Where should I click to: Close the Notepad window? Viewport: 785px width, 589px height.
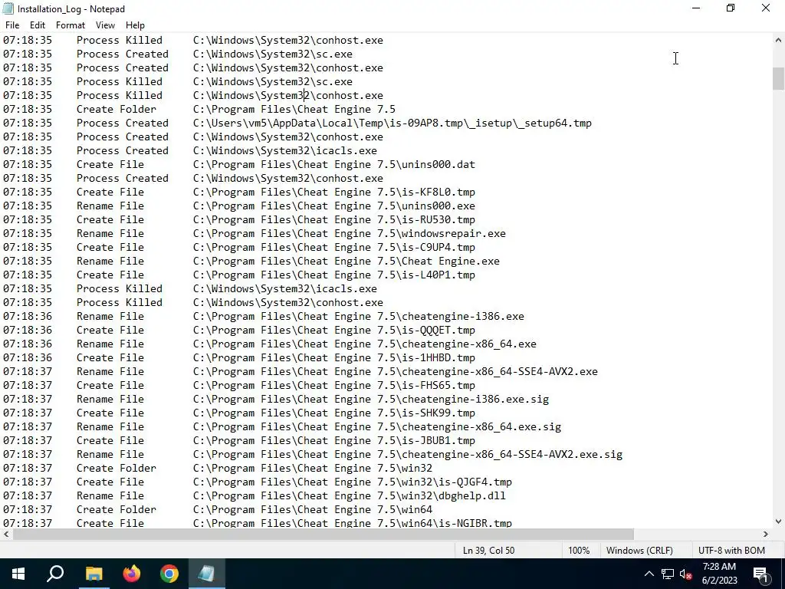[766, 8]
